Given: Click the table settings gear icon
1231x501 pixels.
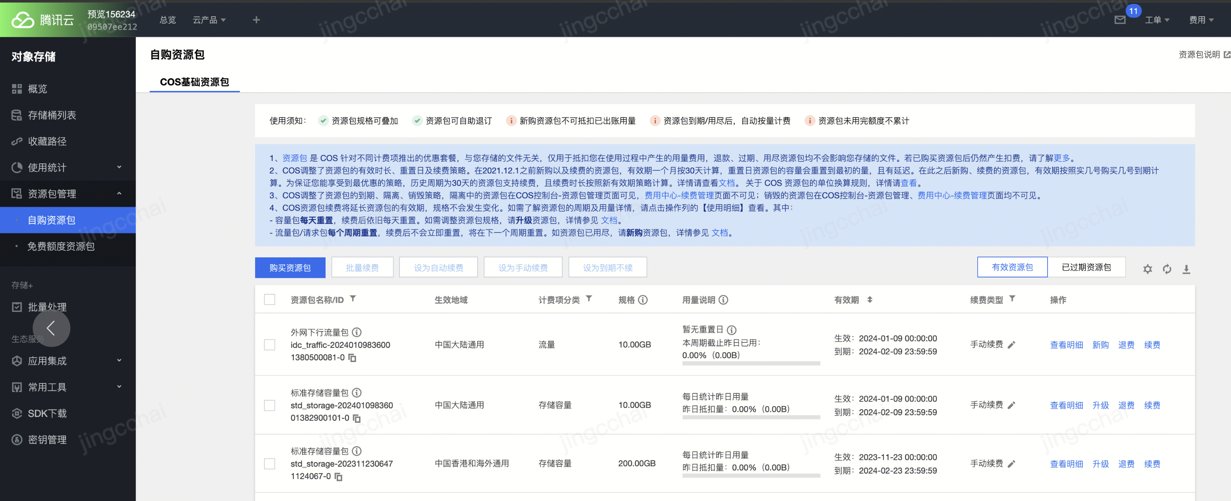Looking at the screenshot, I should click(1147, 269).
